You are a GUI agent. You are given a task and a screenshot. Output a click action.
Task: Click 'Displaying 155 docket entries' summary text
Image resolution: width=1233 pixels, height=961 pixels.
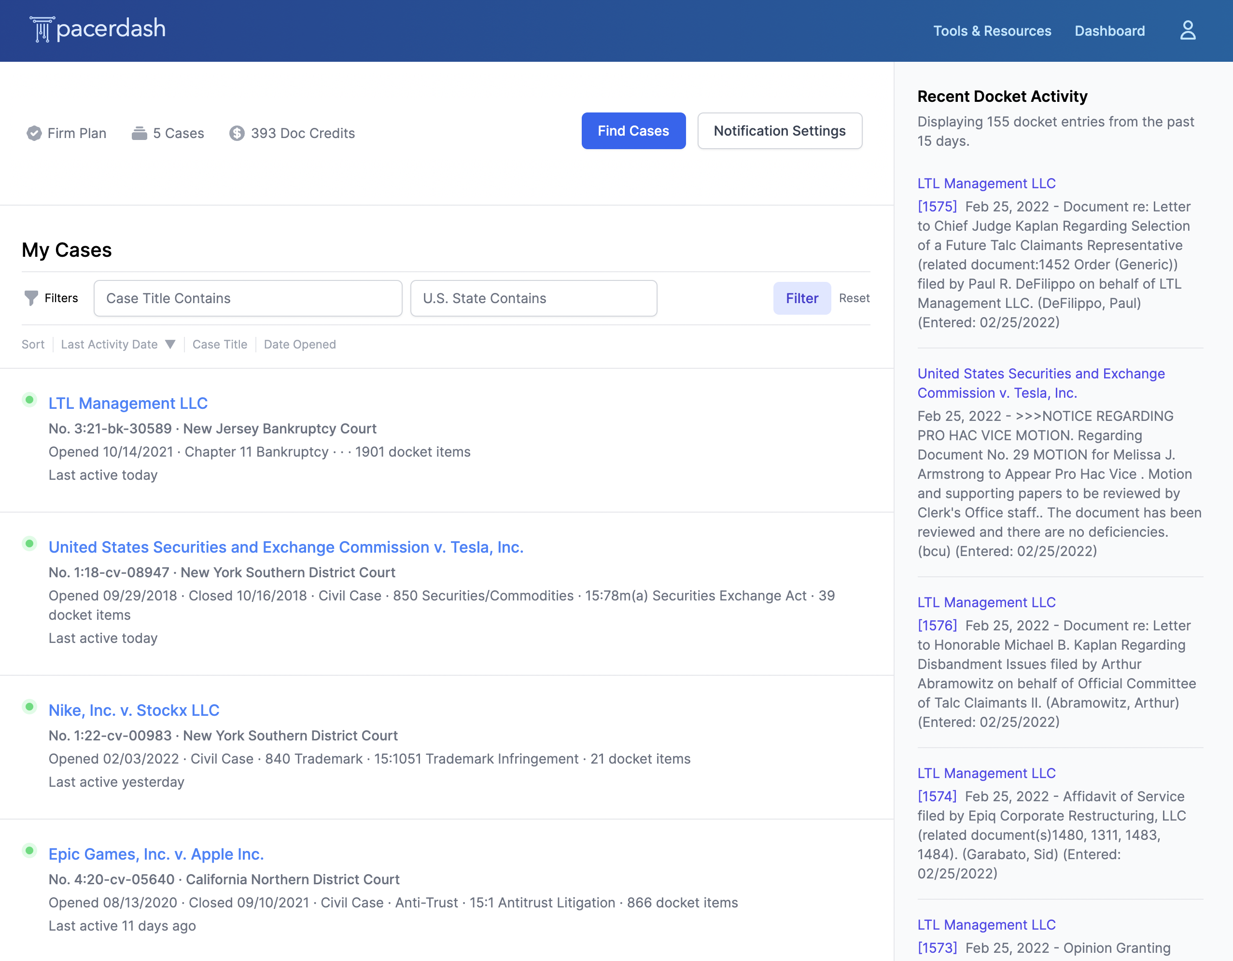[1056, 131]
